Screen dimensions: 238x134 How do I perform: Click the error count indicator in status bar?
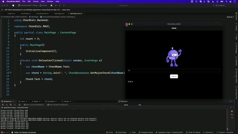point(3,133)
